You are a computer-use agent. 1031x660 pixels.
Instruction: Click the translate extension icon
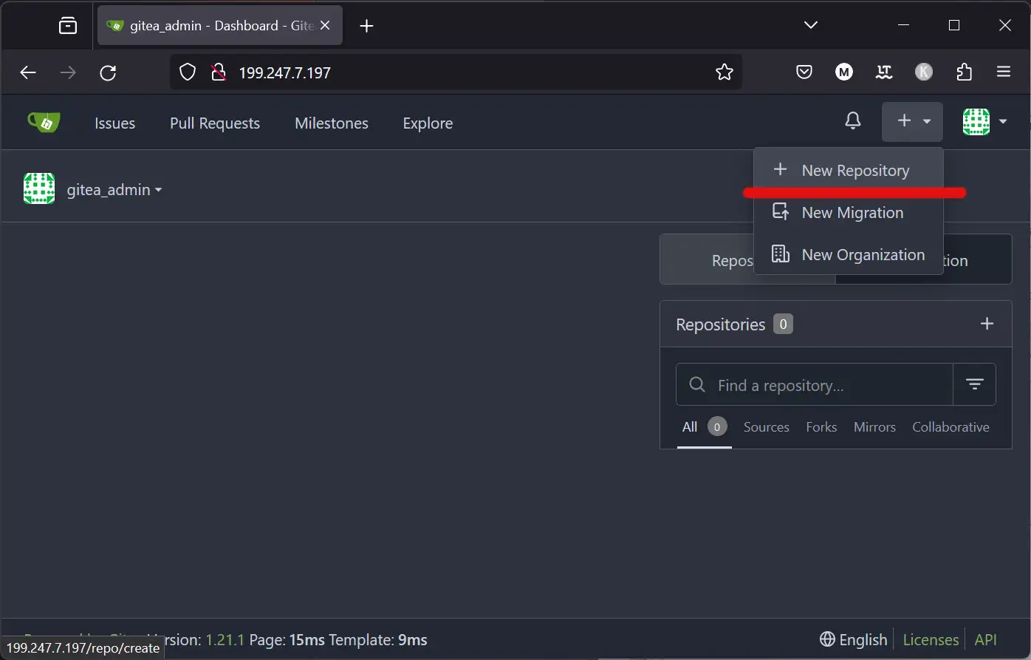pos(884,72)
